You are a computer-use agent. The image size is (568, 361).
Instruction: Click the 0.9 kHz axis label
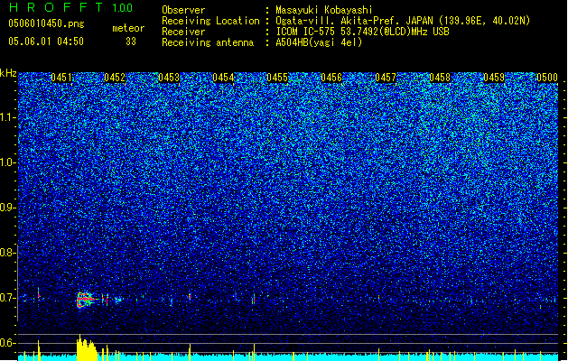point(7,208)
